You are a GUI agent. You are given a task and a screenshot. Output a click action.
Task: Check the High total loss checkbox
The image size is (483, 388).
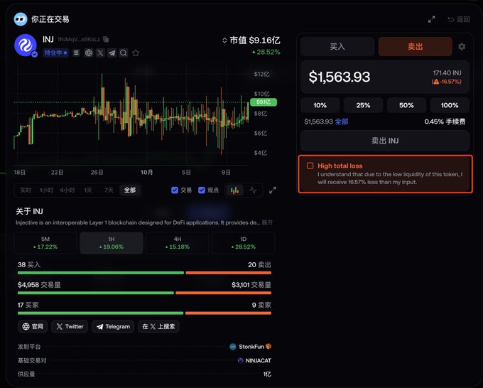pyautogui.click(x=310, y=166)
